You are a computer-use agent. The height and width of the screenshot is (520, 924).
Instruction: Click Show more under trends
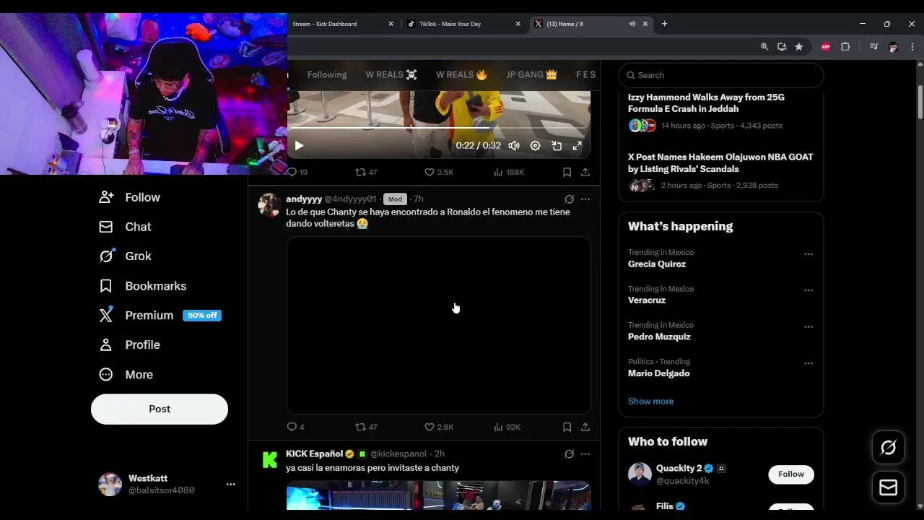[650, 402]
